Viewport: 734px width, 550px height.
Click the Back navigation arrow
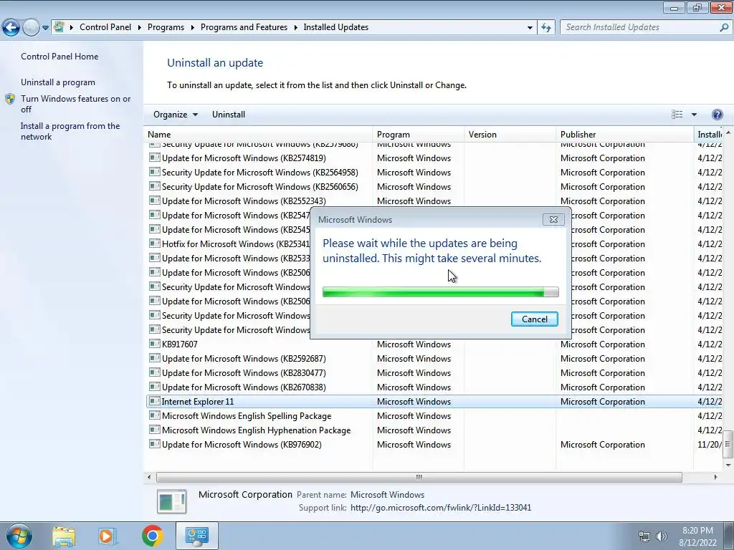tap(11, 28)
